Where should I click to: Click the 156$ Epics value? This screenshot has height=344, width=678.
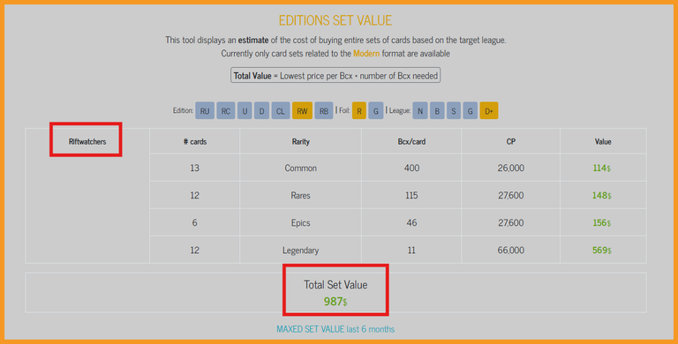pyautogui.click(x=602, y=223)
